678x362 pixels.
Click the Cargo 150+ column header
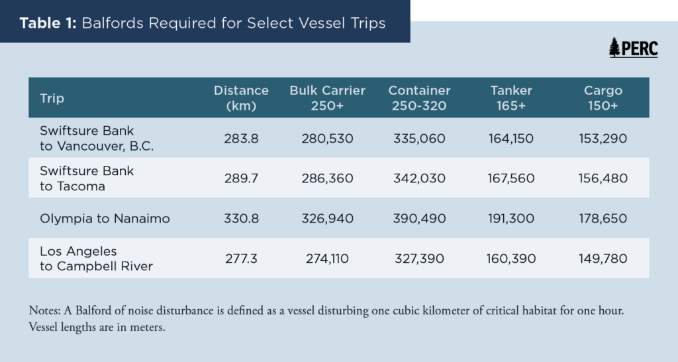tap(603, 98)
